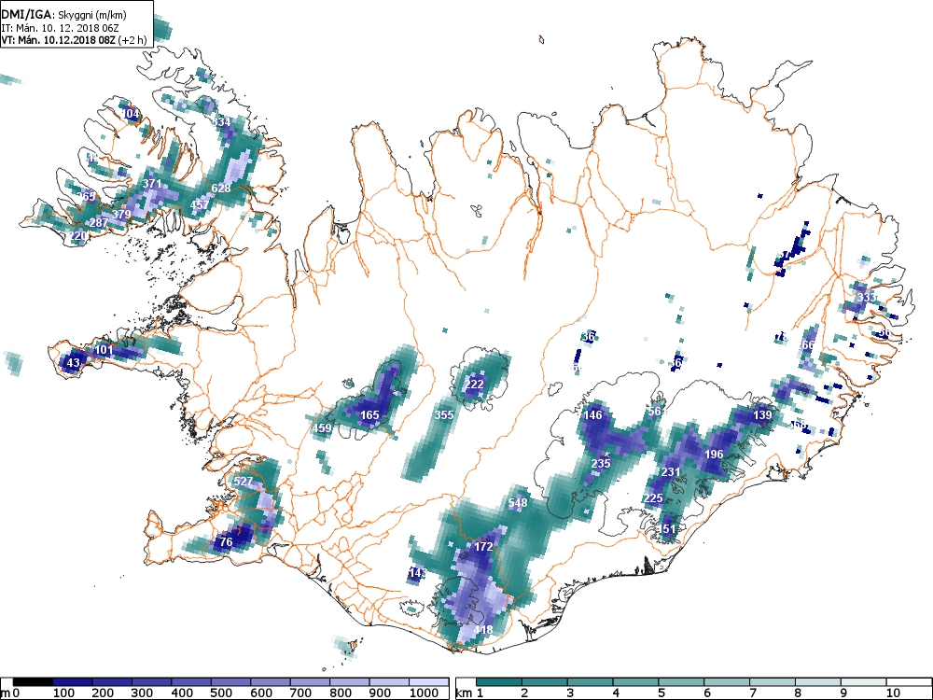The height and width of the screenshot is (700, 933).
Task: Click the 333 visibility value on the map
Action: pyautogui.click(x=867, y=297)
